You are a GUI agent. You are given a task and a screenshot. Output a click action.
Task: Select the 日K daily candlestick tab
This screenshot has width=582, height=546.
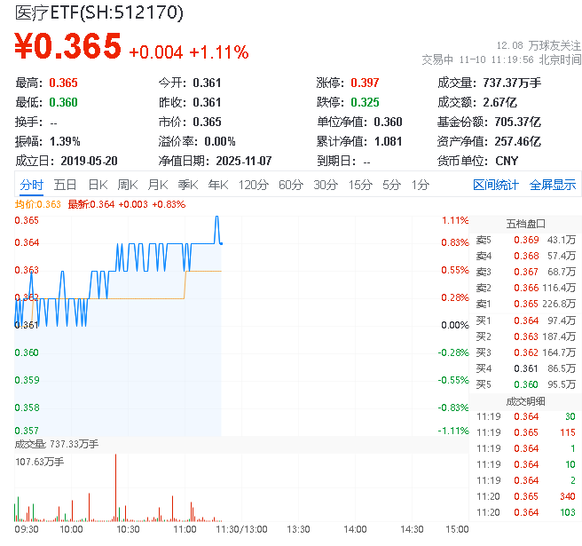pyautogui.click(x=97, y=185)
